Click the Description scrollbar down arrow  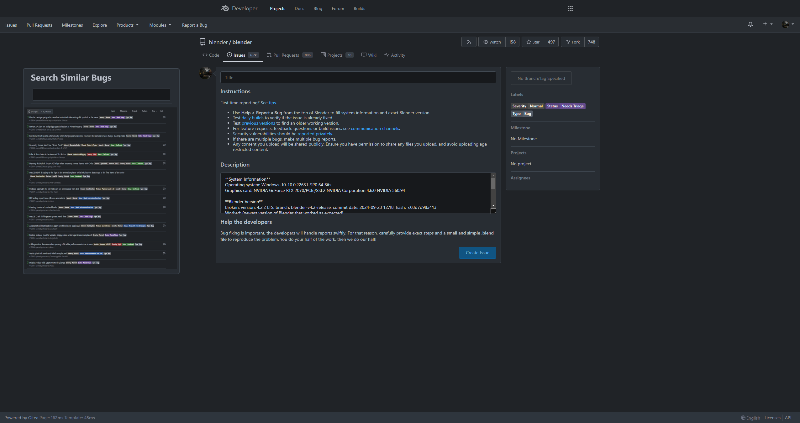[493, 206]
